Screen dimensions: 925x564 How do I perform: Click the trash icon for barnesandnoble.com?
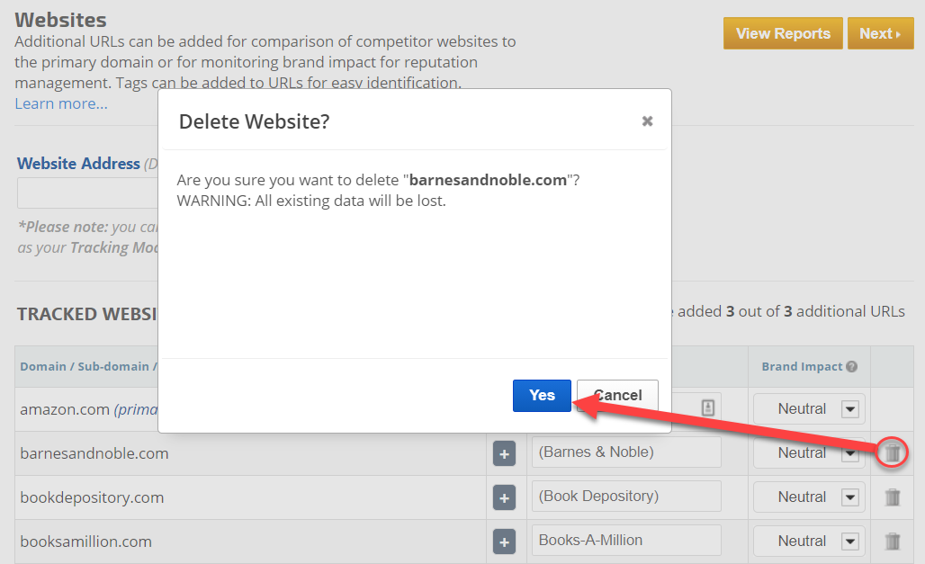click(x=892, y=453)
